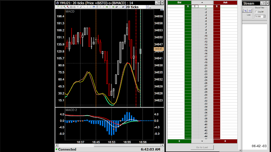Click the ladder price row -10

pyautogui.click(x=205, y=36)
